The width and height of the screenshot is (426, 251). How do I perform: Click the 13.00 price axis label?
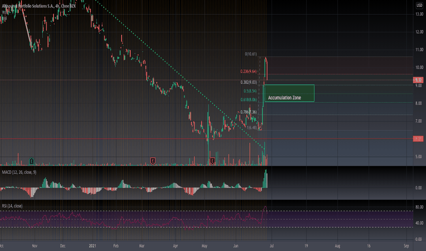point(419,14)
